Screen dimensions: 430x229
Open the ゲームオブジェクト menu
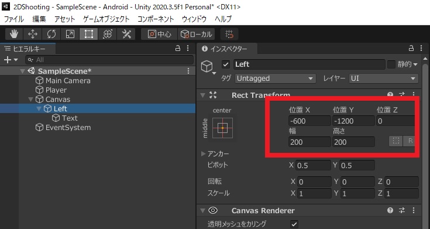click(106, 19)
